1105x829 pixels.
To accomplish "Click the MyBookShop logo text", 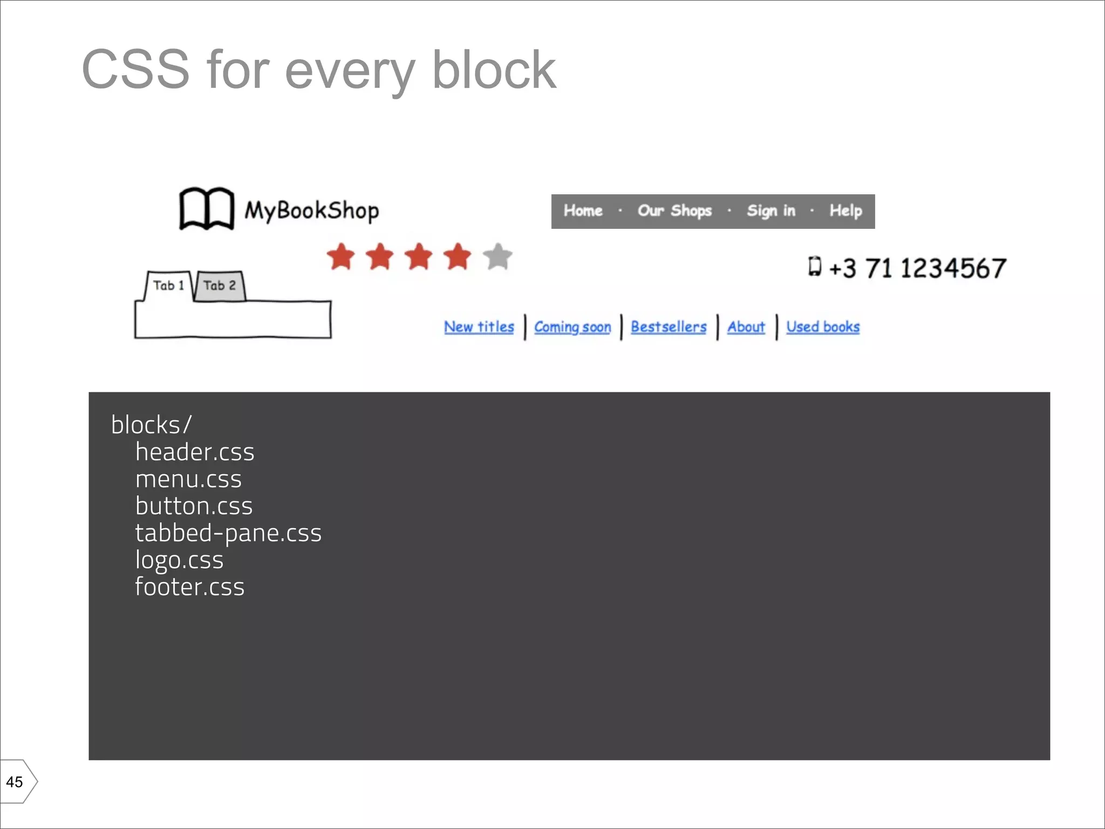I will coord(312,211).
